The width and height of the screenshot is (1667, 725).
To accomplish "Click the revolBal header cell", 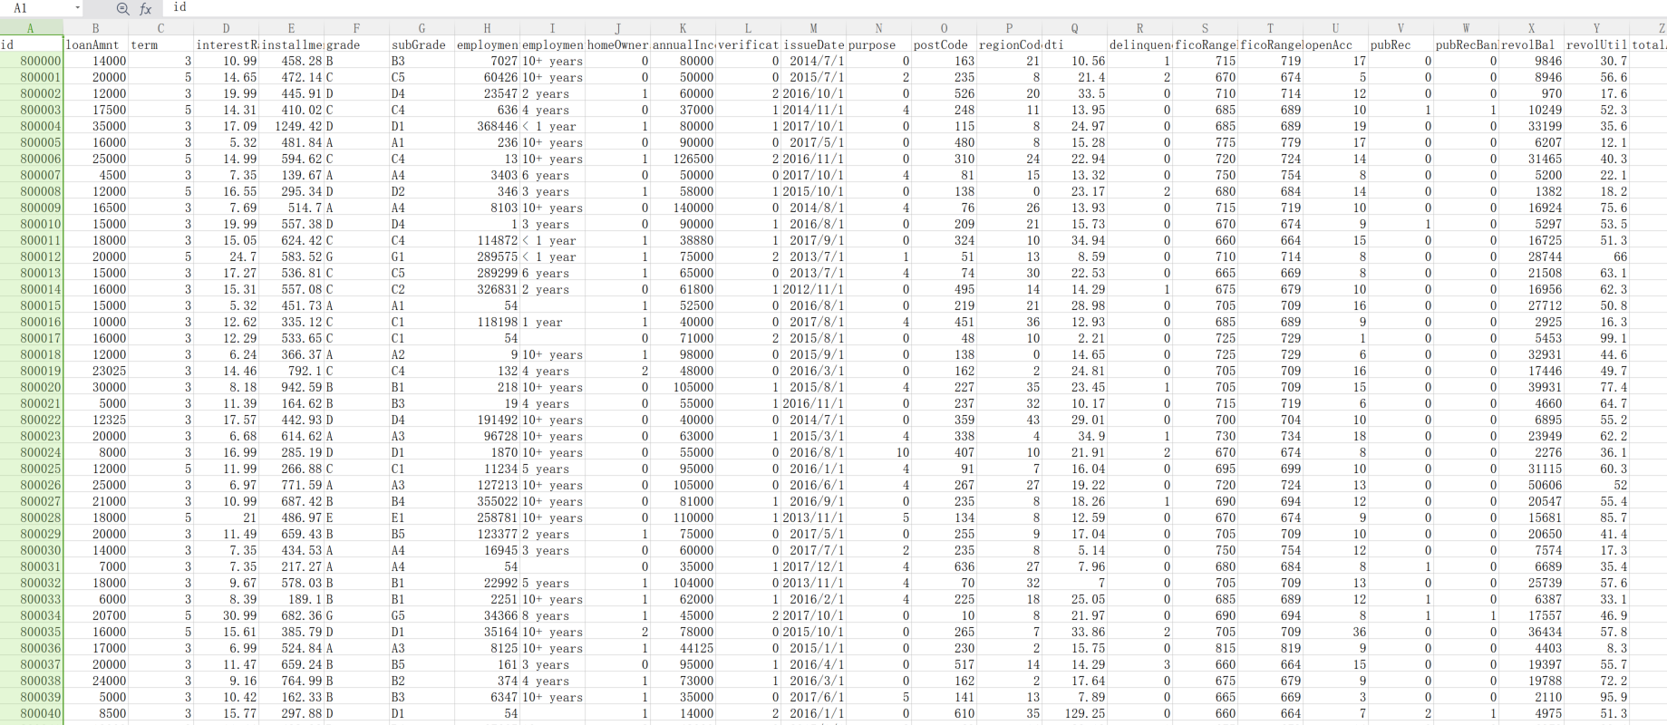I will (x=1531, y=44).
